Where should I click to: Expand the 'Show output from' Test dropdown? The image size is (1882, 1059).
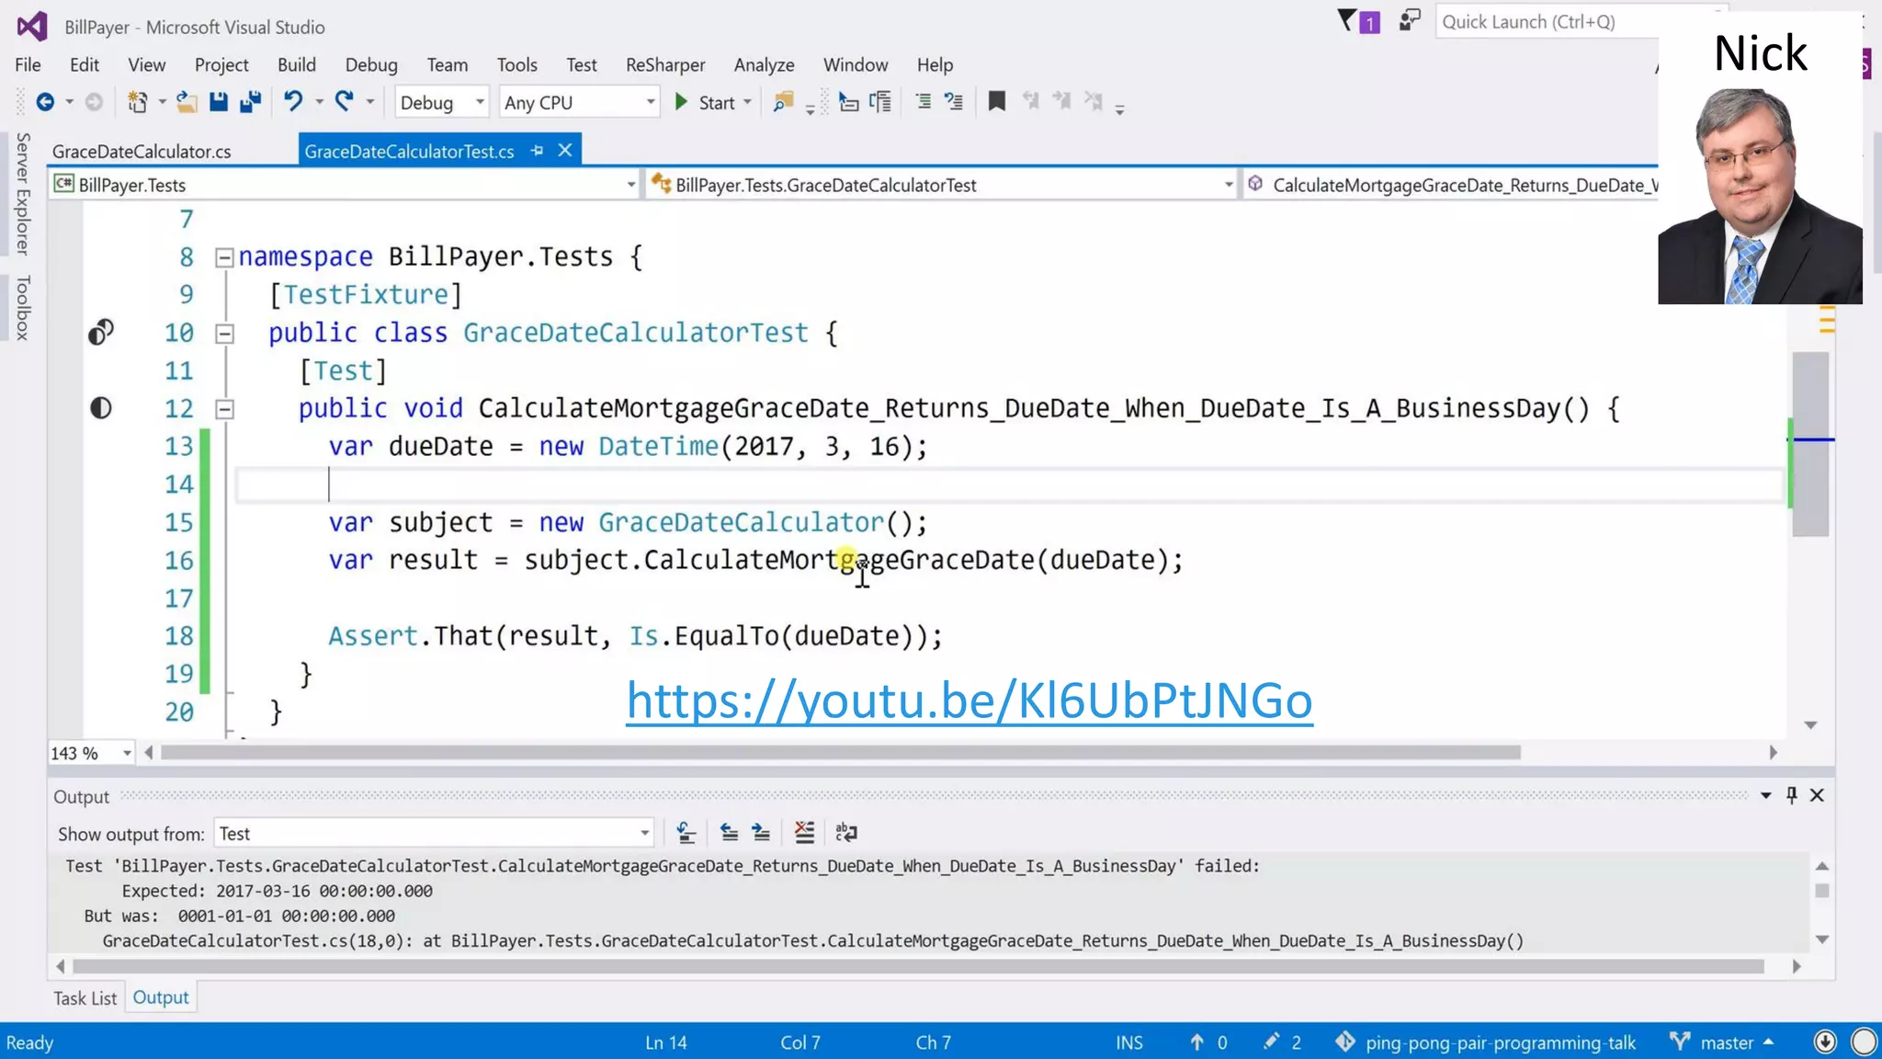(x=644, y=834)
